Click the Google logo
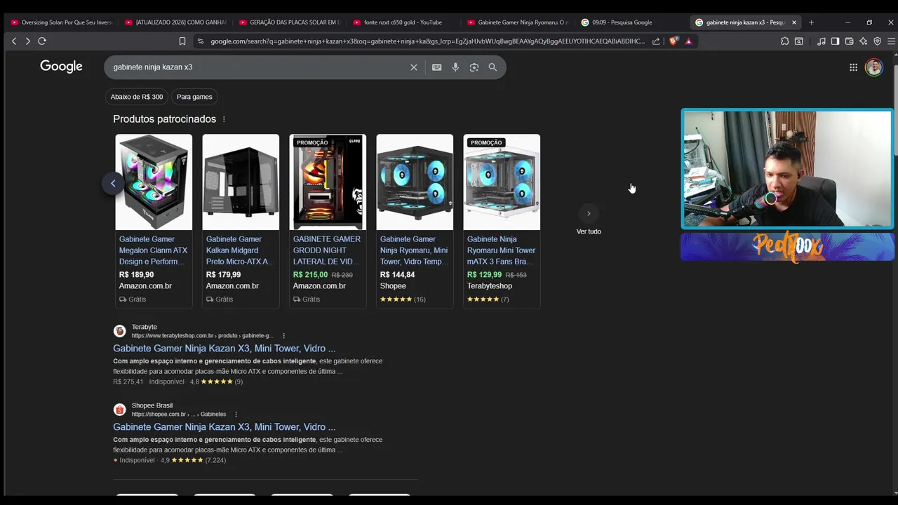898x505 pixels. (x=61, y=67)
